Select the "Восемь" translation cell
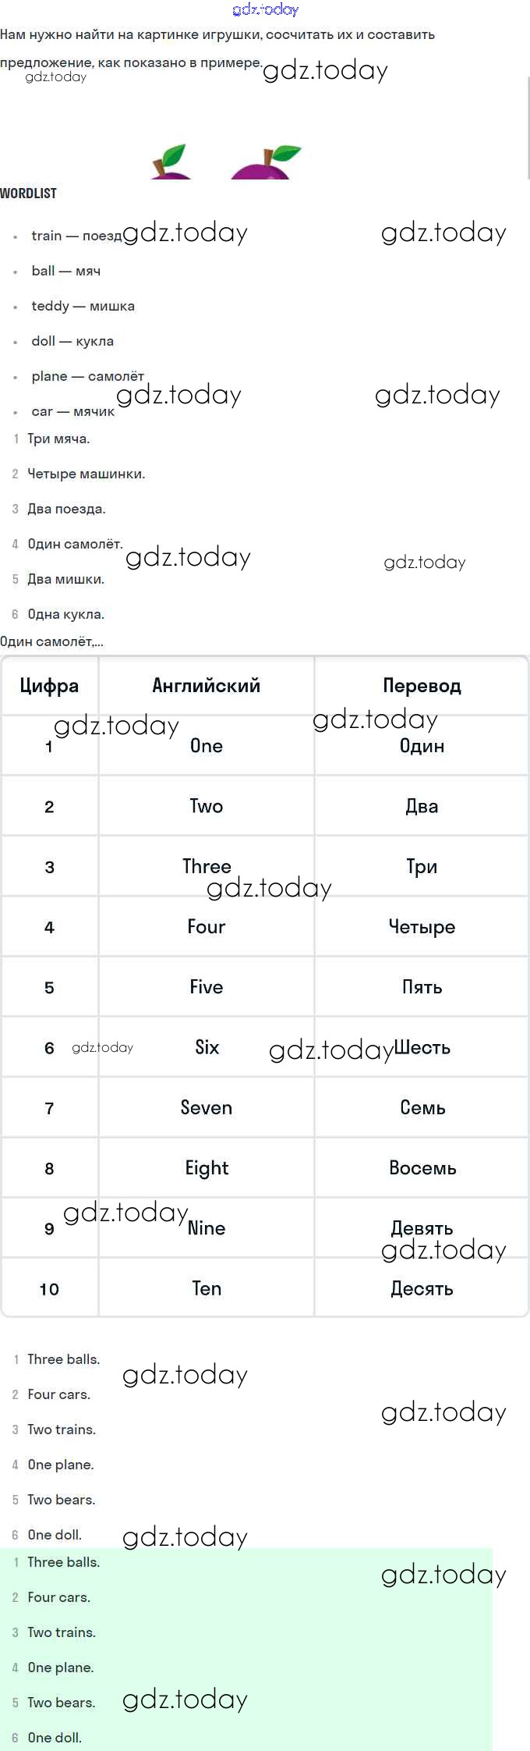 (x=422, y=1168)
